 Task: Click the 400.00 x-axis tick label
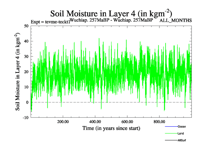(95, 121)
